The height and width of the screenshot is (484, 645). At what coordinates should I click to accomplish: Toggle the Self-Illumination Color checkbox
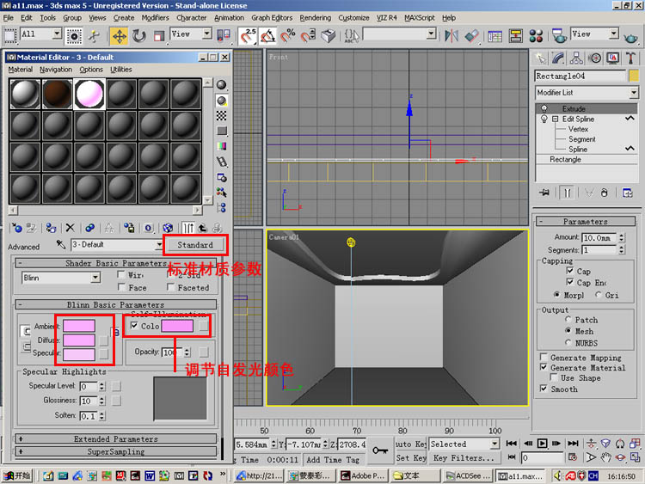tap(134, 326)
